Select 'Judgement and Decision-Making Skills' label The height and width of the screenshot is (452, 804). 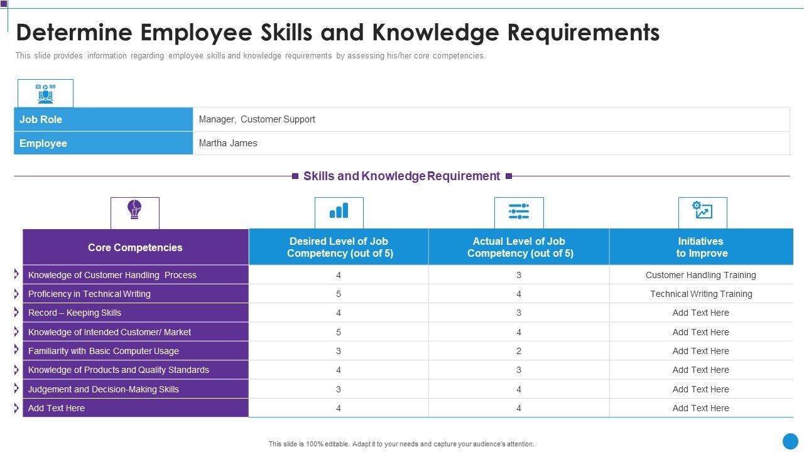[x=104, y=389]
